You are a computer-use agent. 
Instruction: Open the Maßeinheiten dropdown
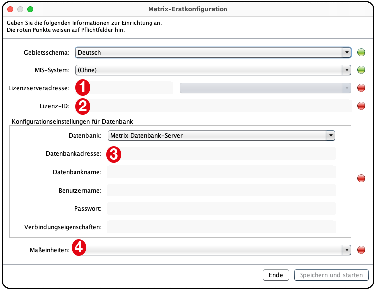coord(213,250)
